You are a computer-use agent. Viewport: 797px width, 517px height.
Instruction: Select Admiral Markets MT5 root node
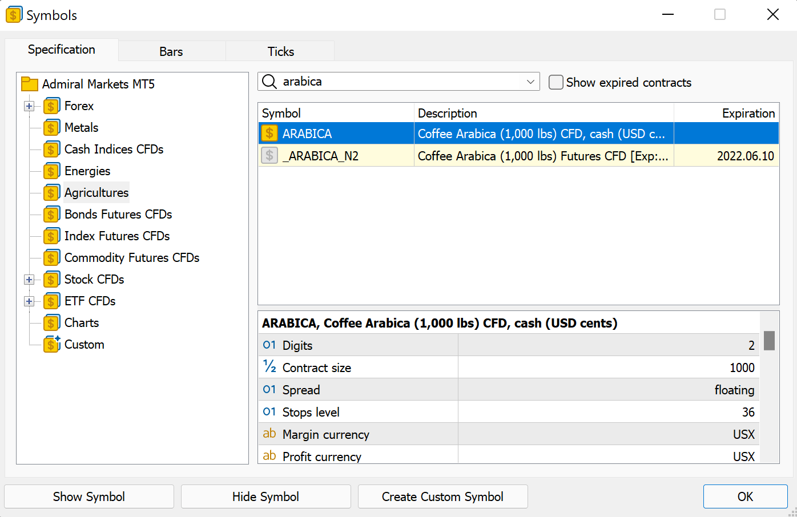pyautogui.click(x=98, y=84)
